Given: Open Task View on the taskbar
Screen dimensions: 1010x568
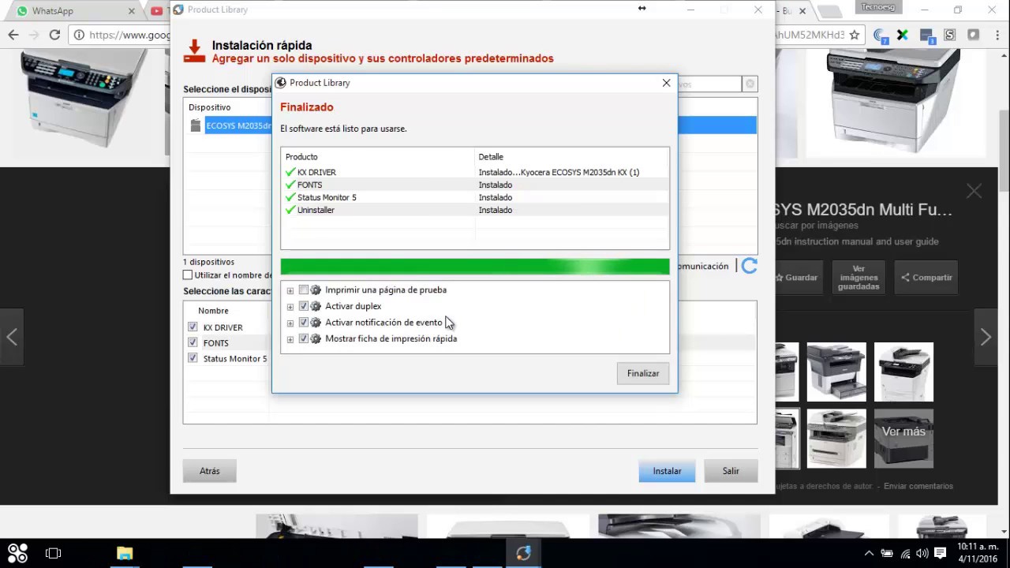Looking at the screenshot, I should tap(53, 553).
